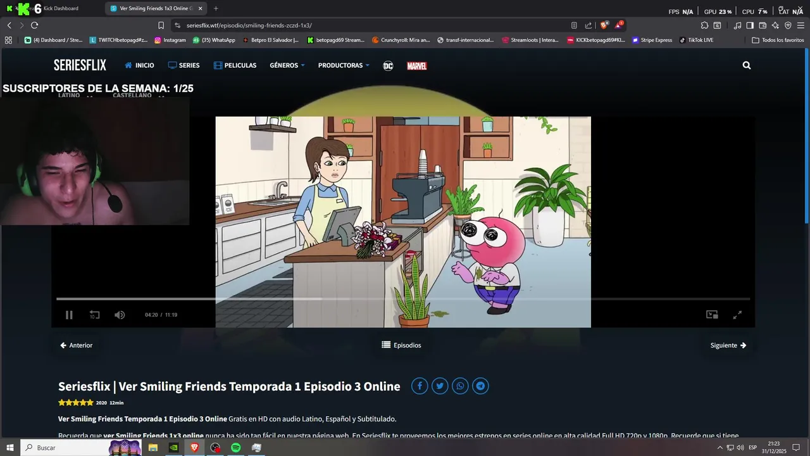Screen dimensions: 810x456
Task: Click the five-star rating
Action: (76, 403)
